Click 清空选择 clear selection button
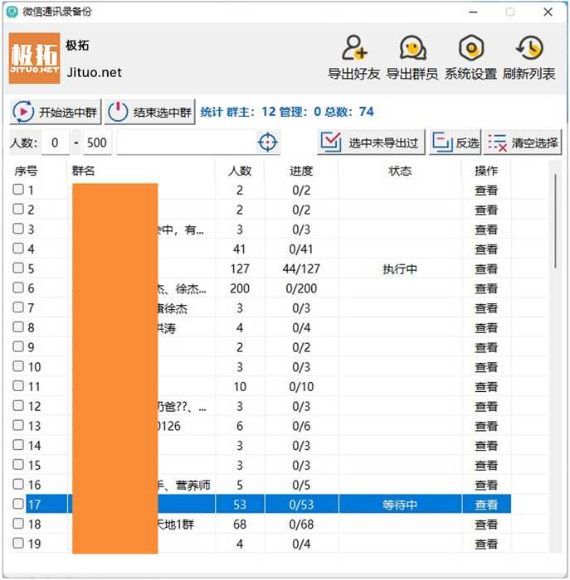This screenshot has width=570, height=580. click(x=523, y=143)
